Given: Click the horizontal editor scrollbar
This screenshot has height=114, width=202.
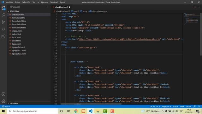Looking at the screenshot, I should [91, 104].
